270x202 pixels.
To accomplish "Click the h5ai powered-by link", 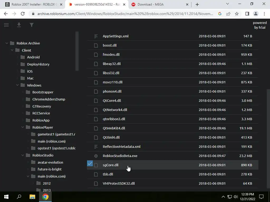I will pos(260,25).
